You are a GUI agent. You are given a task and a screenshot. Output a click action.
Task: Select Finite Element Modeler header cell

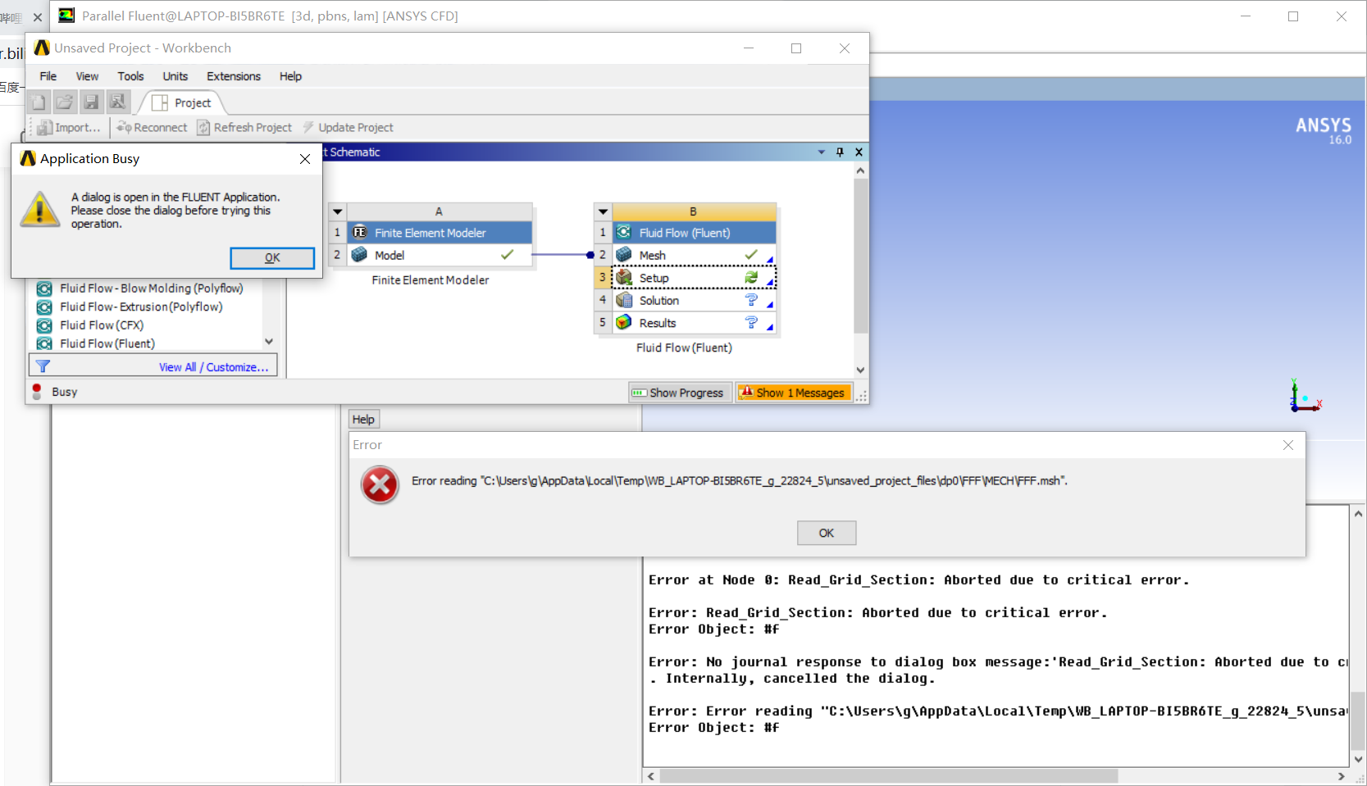(x=440, y=233)
